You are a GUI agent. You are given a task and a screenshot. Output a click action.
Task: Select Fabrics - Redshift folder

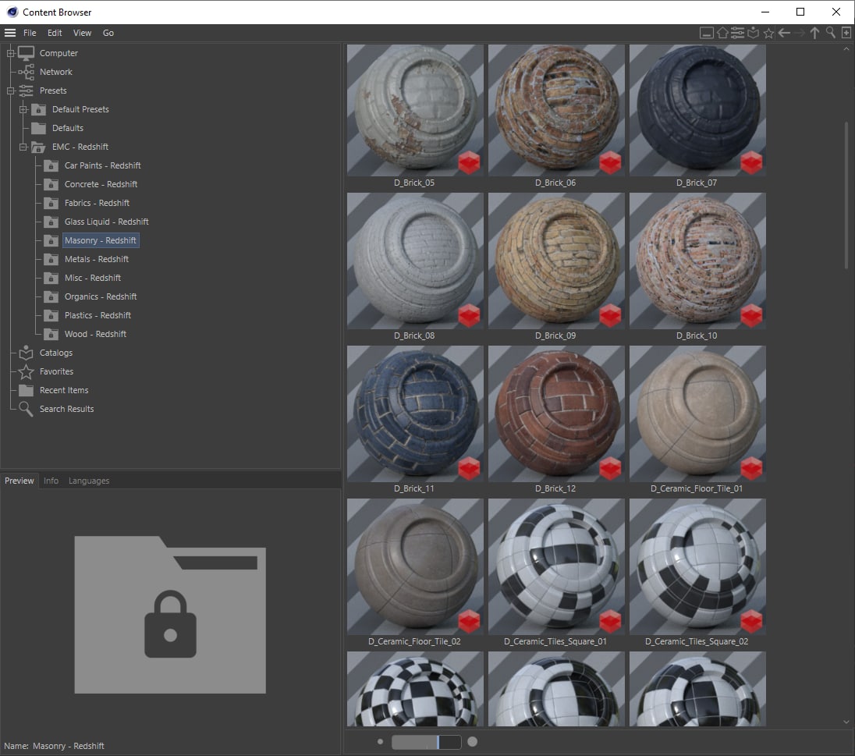(97, 203)
